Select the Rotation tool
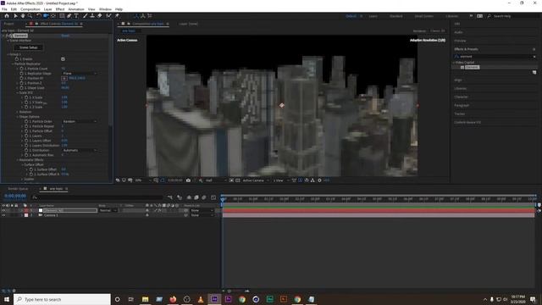The width and height of the screenshot is (542, 305). [x=38, y=16]
